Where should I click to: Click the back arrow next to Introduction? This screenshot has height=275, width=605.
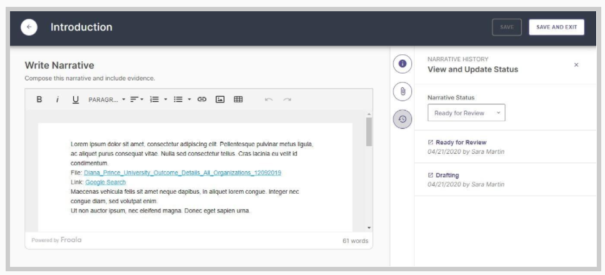[29, 27]
